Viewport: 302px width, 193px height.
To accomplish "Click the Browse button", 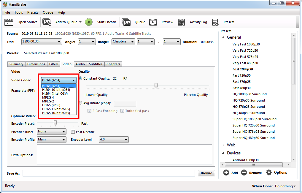I will pos(206,173).
